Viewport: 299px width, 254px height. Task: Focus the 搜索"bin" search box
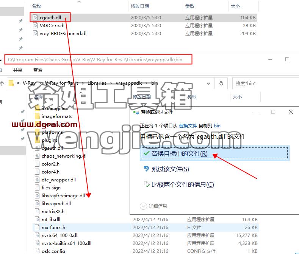265,83
